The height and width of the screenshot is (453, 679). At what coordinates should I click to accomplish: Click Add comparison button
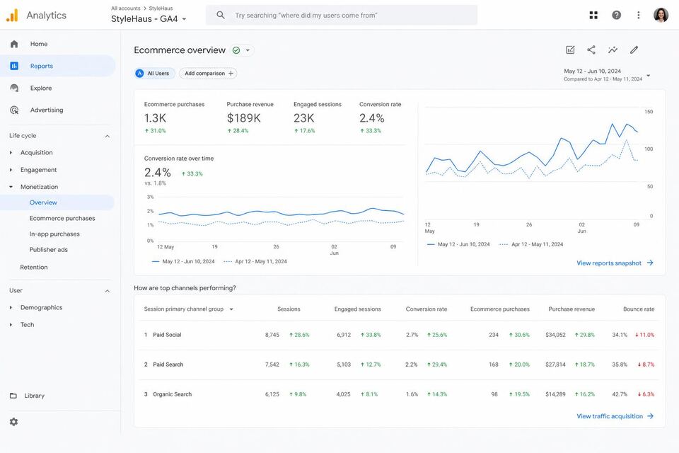pyautogui.click(x=208, y=74)
